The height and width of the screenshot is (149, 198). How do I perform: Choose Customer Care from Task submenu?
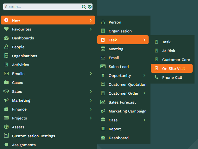click(172, 60)
